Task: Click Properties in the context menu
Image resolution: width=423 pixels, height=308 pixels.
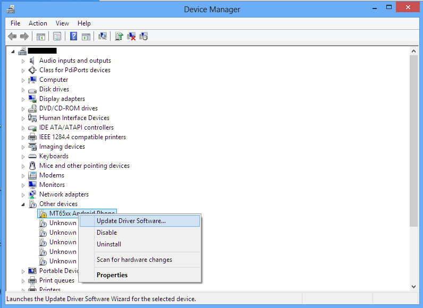Action: [x=112, y=275]
